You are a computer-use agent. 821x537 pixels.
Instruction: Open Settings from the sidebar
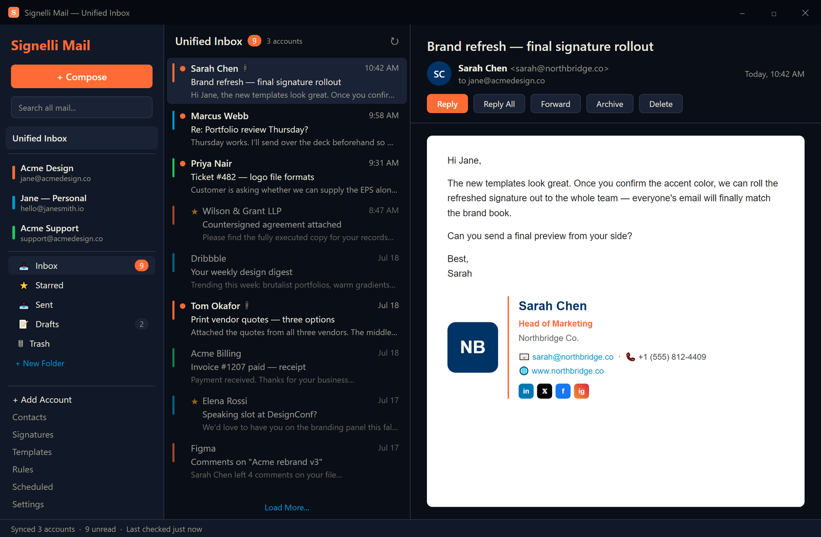28,504
